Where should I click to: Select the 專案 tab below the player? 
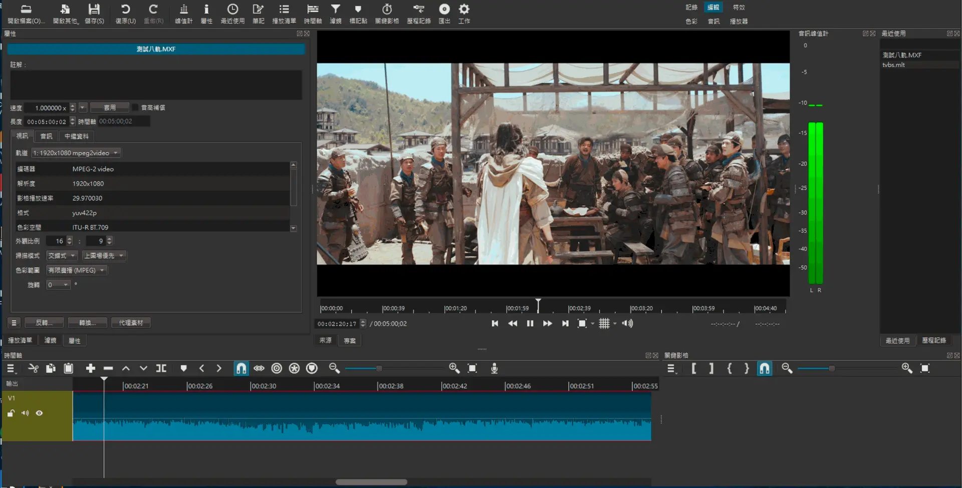pos(350,340)
